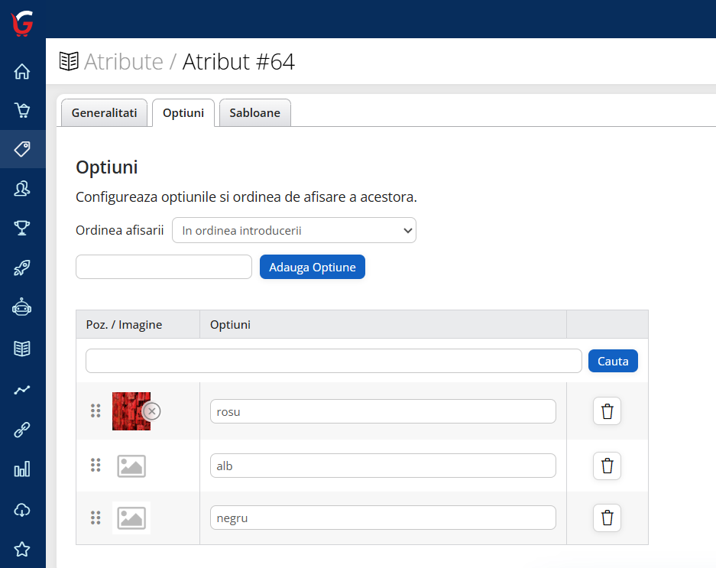Image resolution: width=716 pixels, height=568 pixels.
Task: Open the star icon in the sidebar
Action: tap(22, 549)
